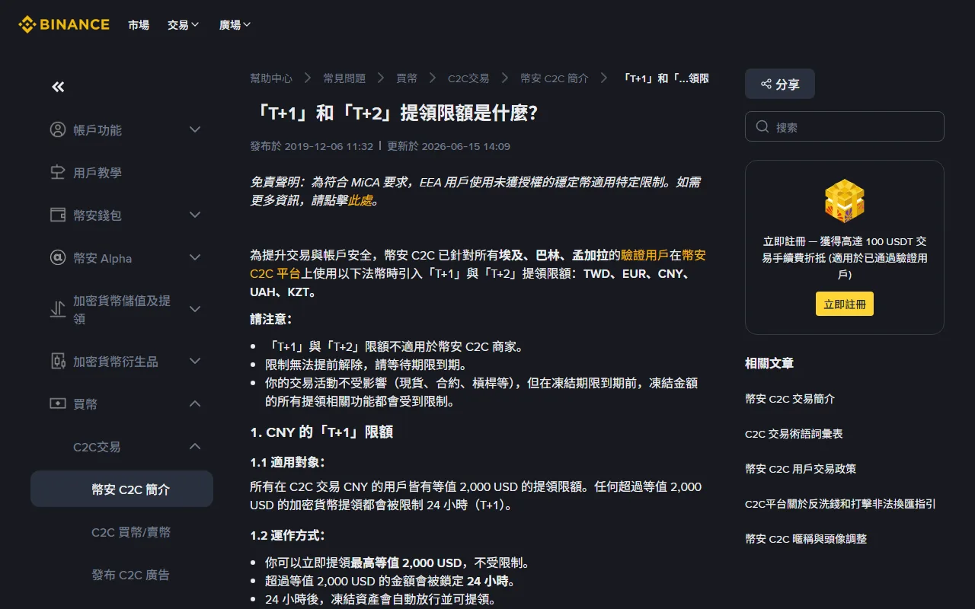Open related article C2C 交易術語詞彙表
The height and width of the screenshot is (609, 975).
point(794,433)
